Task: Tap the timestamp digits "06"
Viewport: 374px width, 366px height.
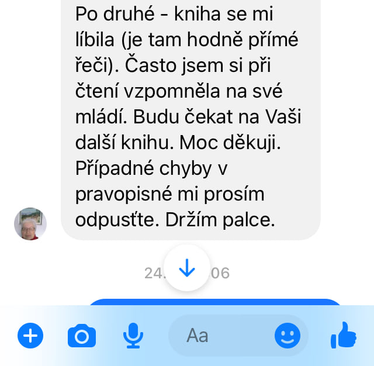Action: click(x=220, y=273)
